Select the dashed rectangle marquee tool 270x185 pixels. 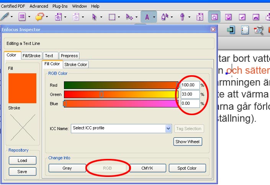point(112,17)
